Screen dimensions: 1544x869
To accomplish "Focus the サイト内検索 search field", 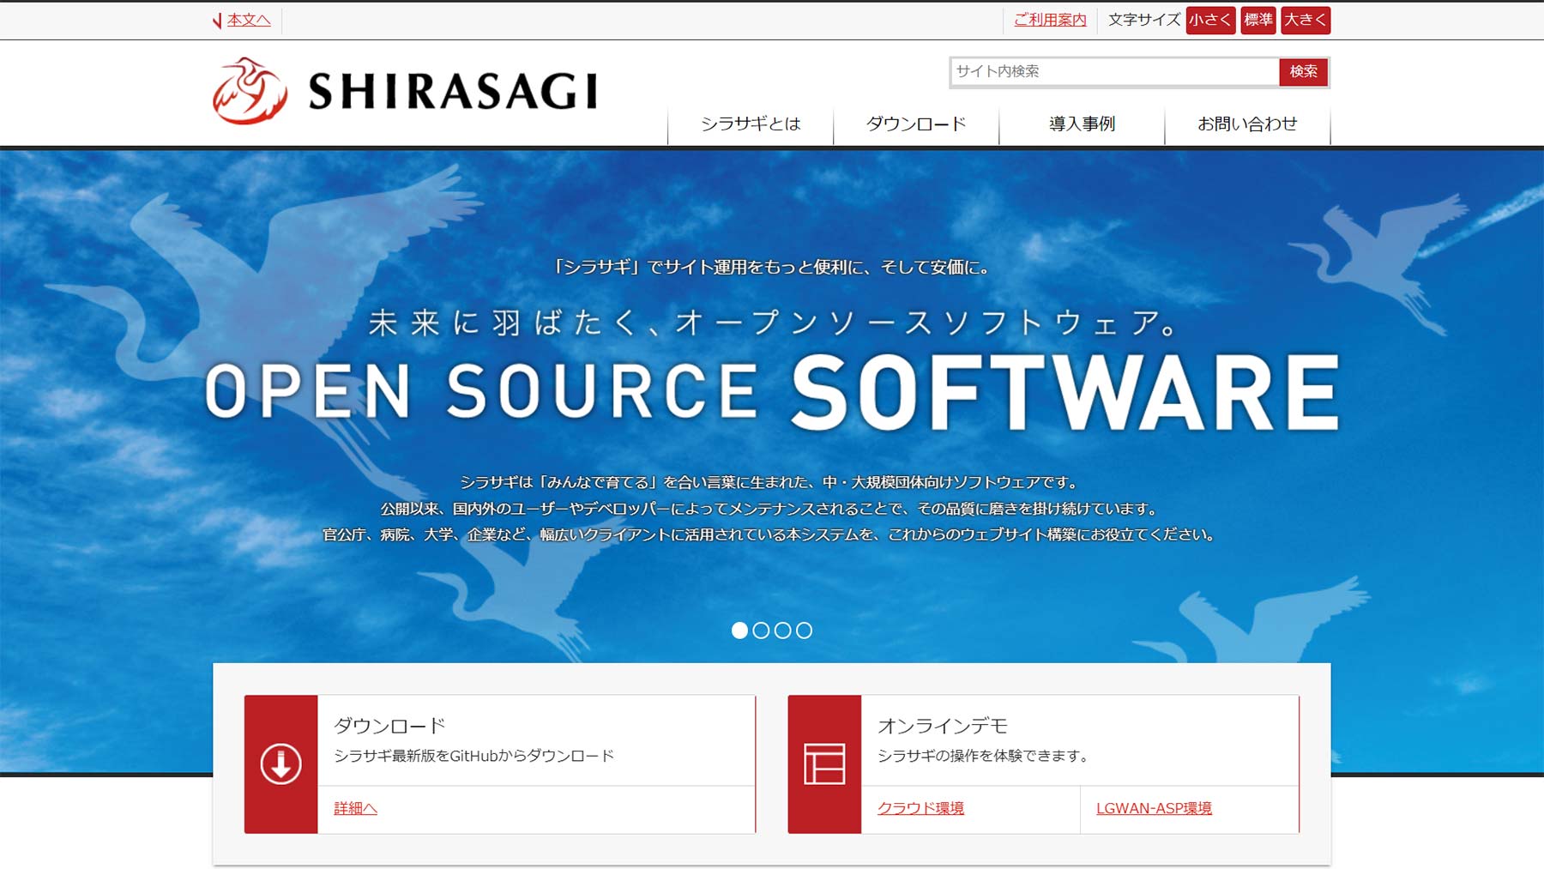I will tap(1114, 72).
